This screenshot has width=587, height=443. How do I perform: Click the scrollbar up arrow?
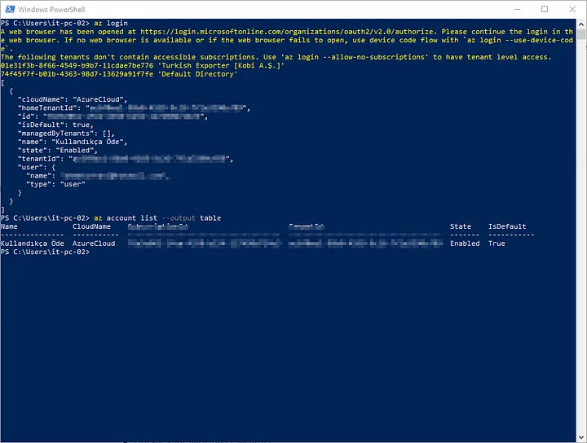pos(580,24)
